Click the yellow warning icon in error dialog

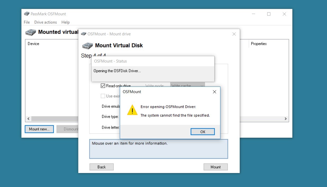click(x=132, y=110)
